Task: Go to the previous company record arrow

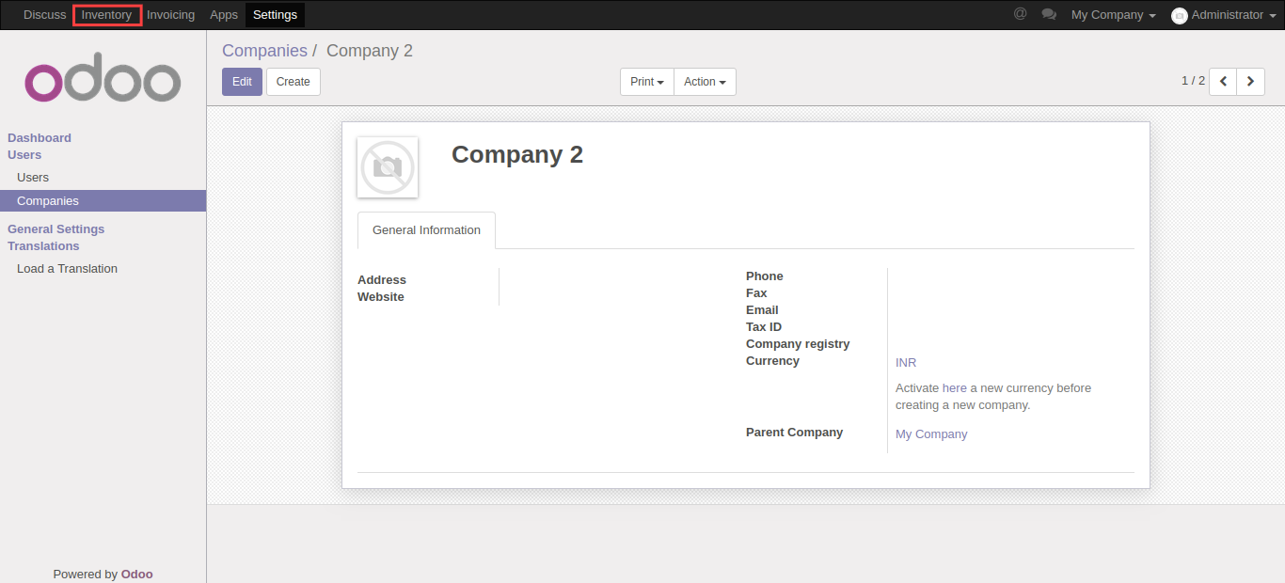Action: [x=1223, y=82]
